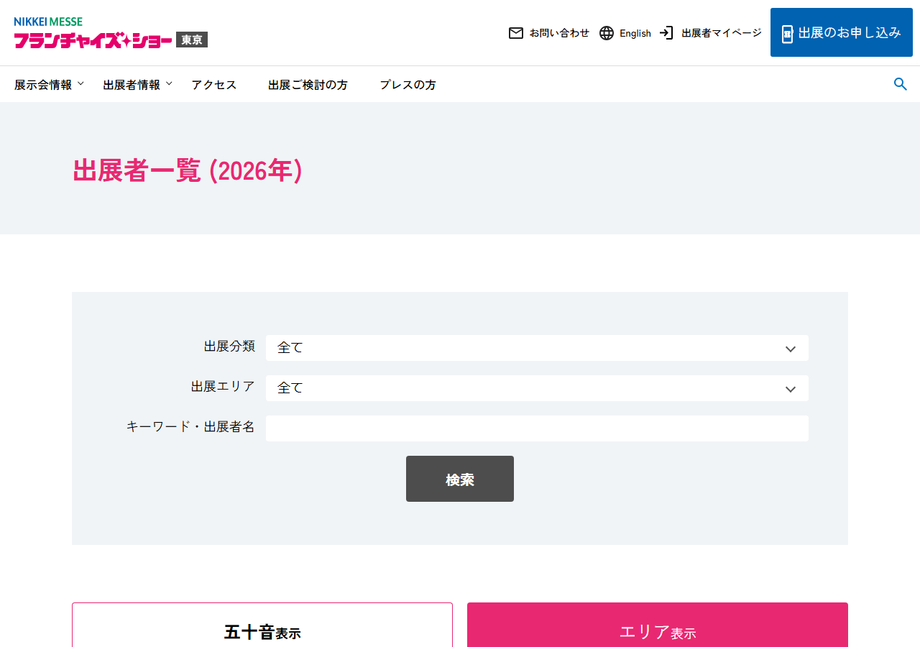The height and width of the screenshot is (647, 920).
Task: Click the 出展のお申し込み button
Action: (x=842, y=32)
